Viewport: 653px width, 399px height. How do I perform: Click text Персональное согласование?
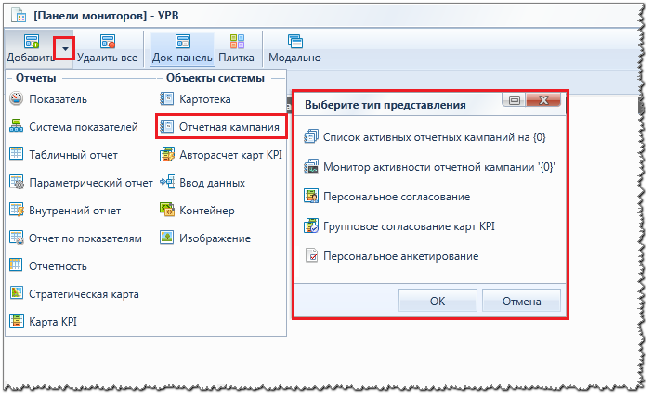click(397, 197)
